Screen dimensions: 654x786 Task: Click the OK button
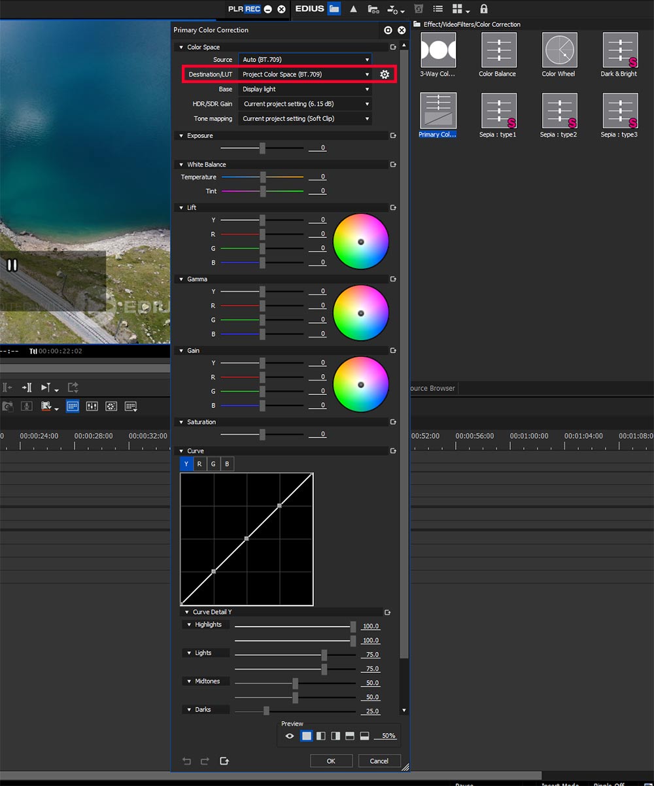tap(331, 761)
